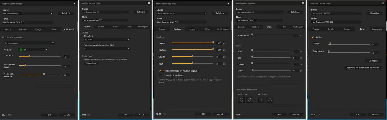Expand the Couleur Vert dropdown
This screenshot has height=120, width=387.
(33, 49)
